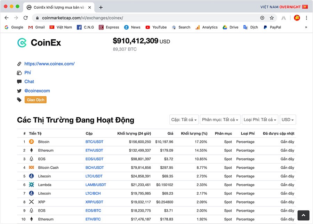Open the Chat link
The width and height of the screenshot is (313, 224).
click(29, 81)
